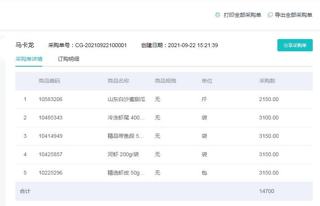Select product code 10425857
This screenshot has height=206, width=320.
(x=51, y=154)
